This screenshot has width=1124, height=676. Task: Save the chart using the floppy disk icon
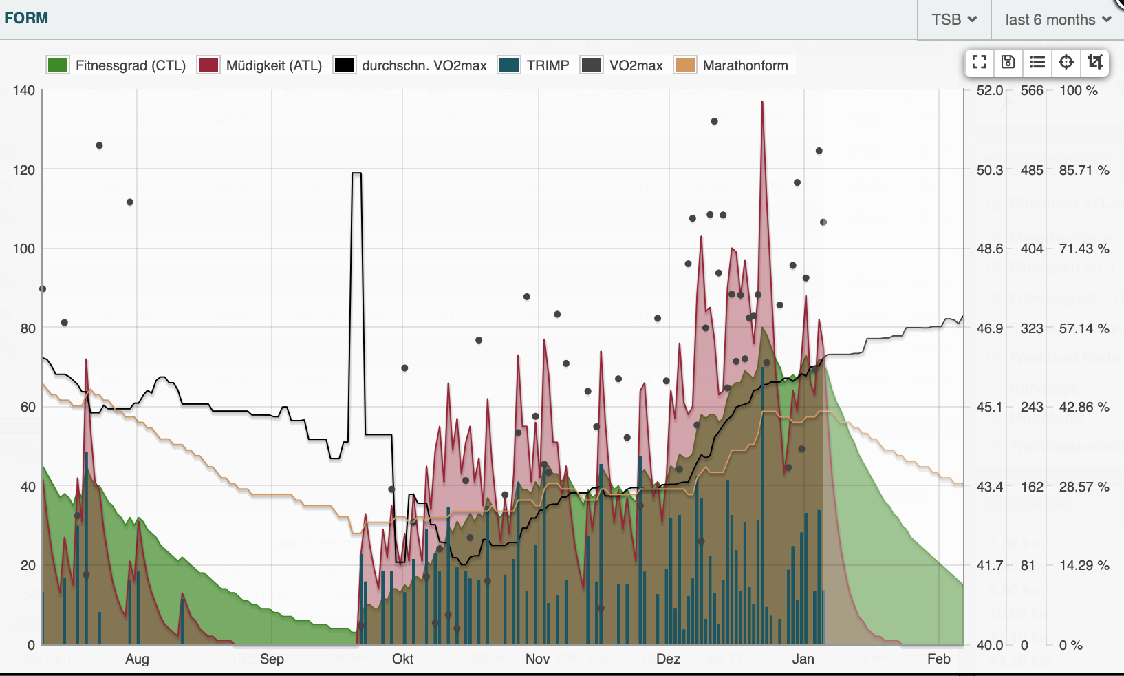1008,62
